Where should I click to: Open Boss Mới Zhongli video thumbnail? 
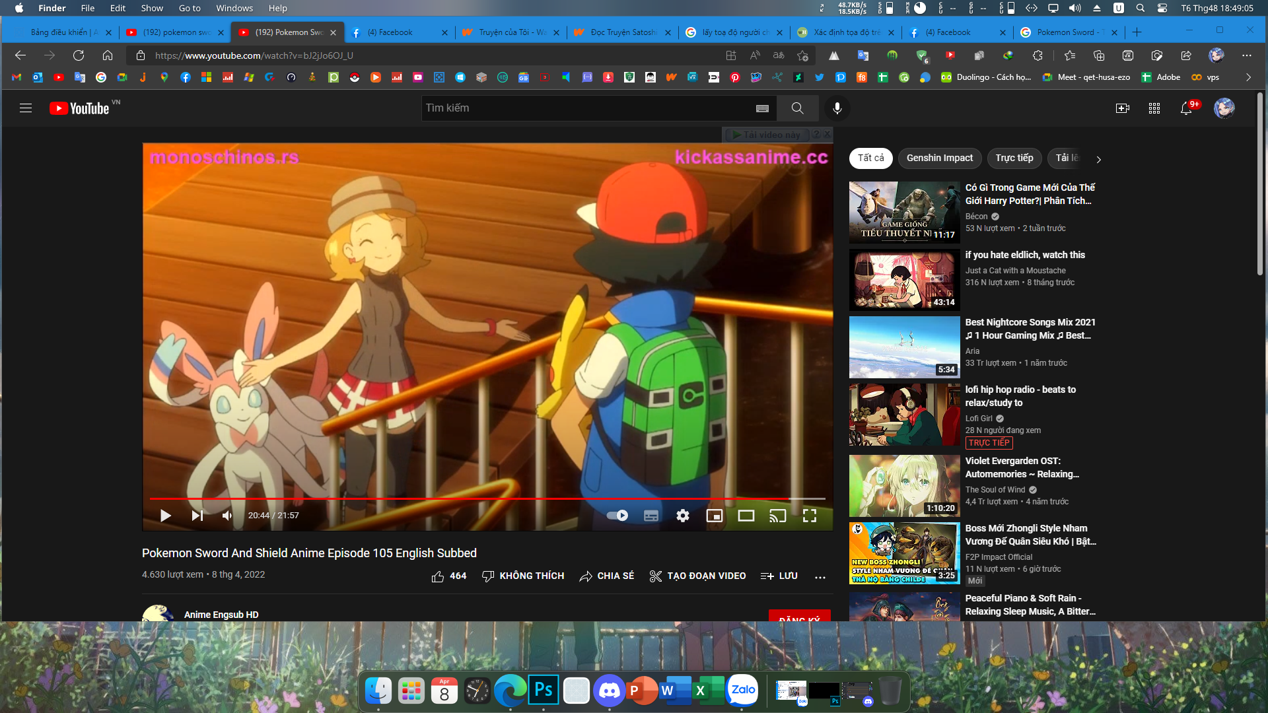[905, 553]
